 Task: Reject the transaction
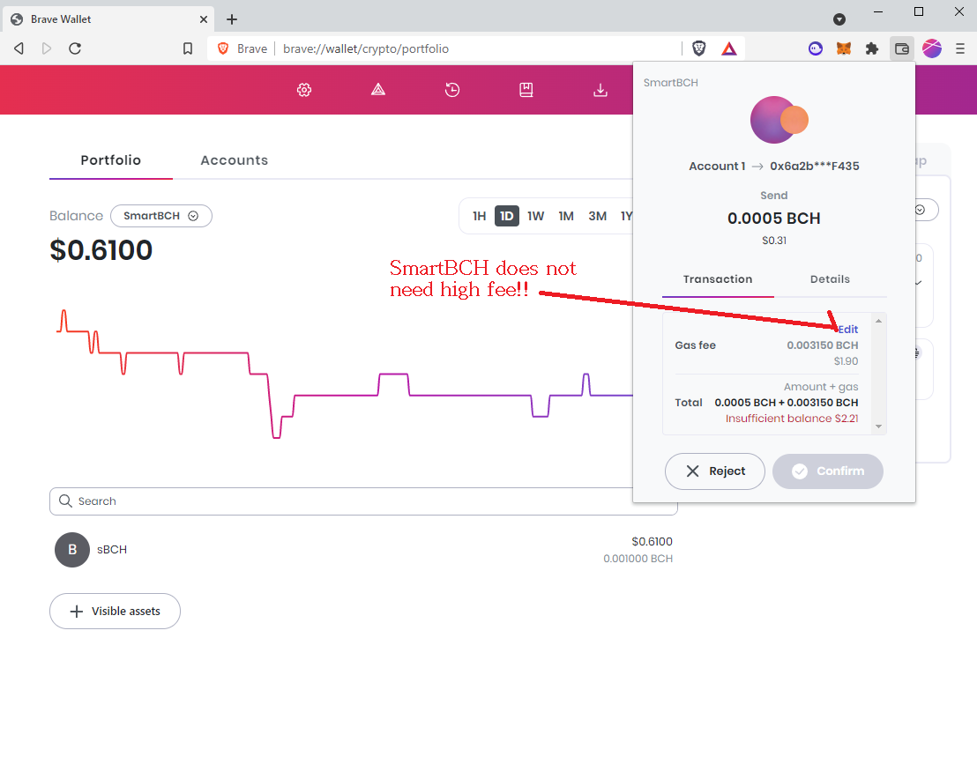pyautogui.click(x=715, y=471)
